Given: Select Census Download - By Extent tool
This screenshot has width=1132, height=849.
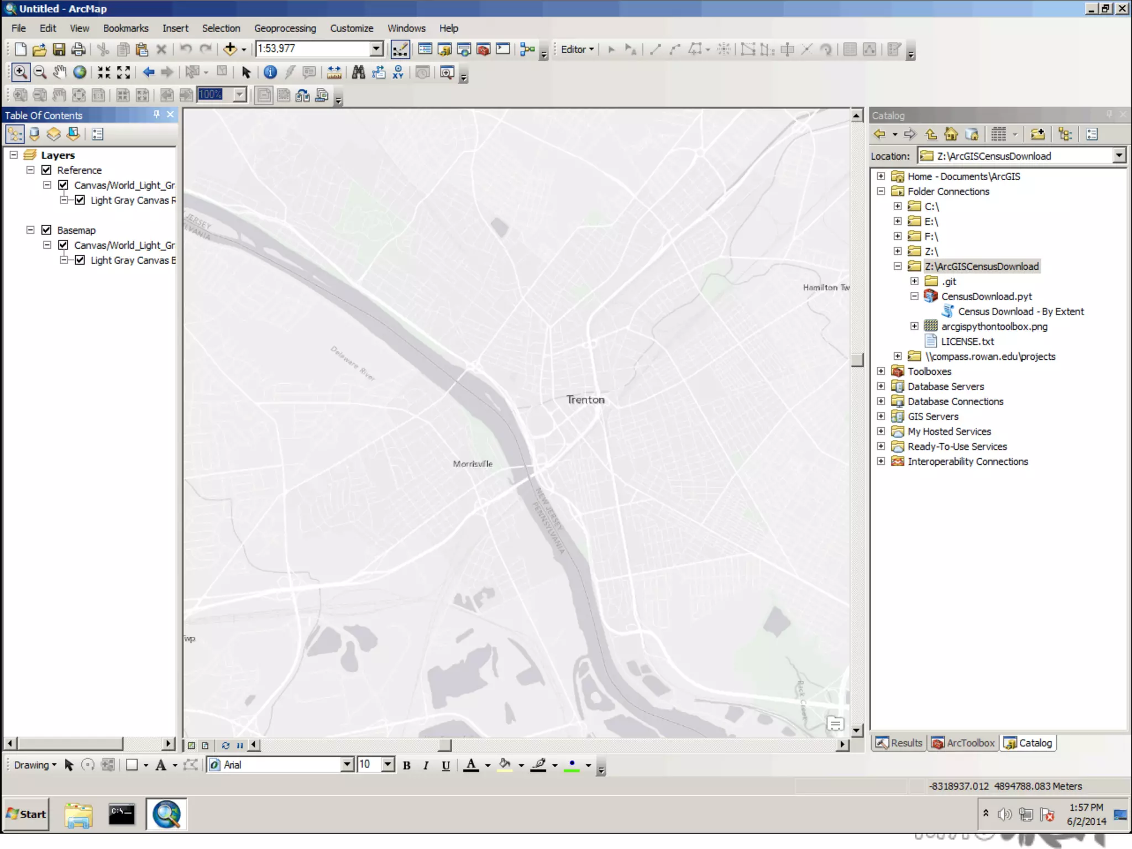Looking at the screenshot, I should coord(1020,312).
